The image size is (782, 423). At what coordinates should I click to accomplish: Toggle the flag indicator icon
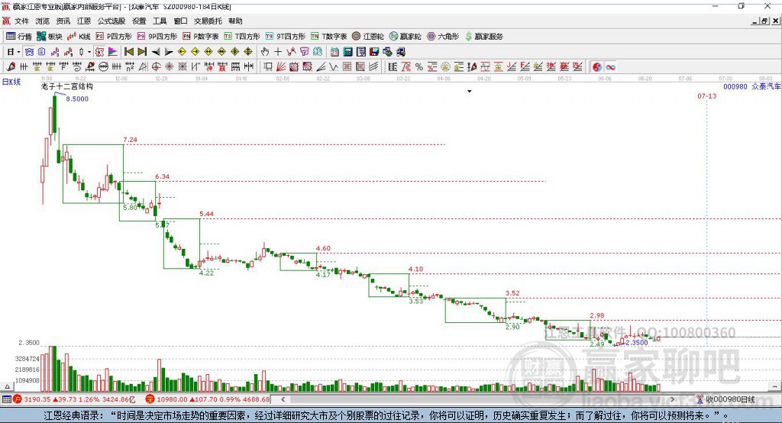tap(113, 52)
